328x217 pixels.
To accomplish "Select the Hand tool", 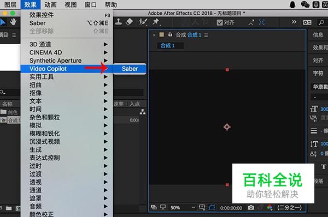I will [13, 22].
